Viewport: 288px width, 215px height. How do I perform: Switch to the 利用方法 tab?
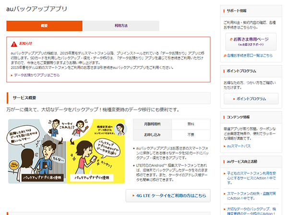tap(121, 26)
